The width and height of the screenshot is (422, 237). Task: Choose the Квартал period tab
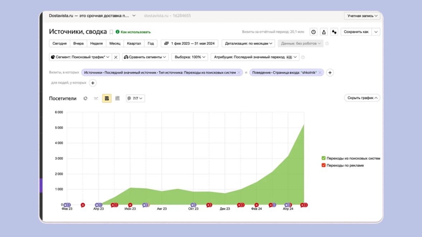pos(134,43)
